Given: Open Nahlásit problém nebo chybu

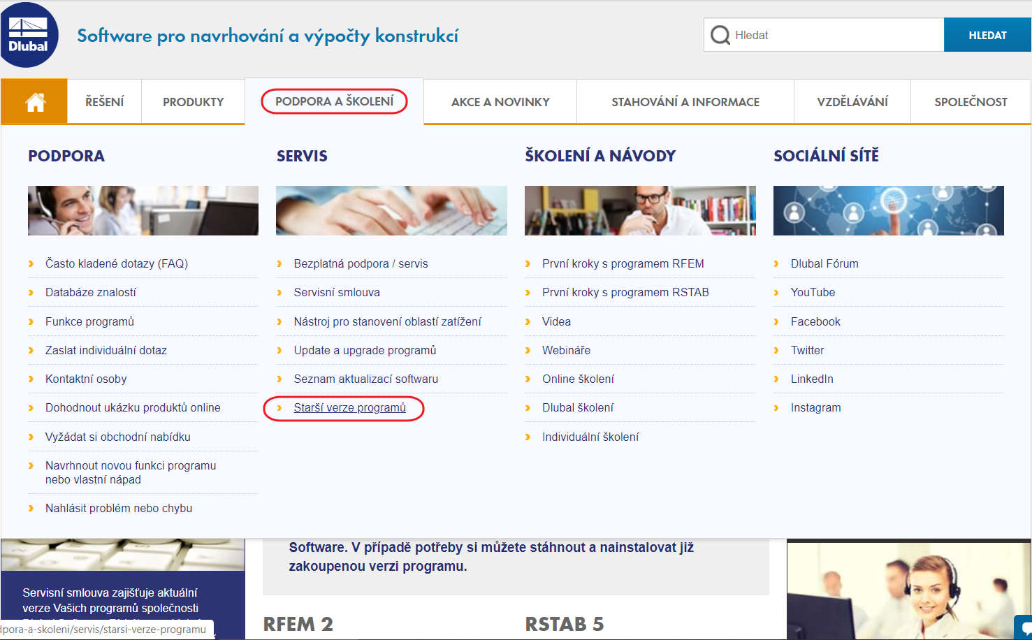Looking at the screenshot, I should click(x=118, y=508).
